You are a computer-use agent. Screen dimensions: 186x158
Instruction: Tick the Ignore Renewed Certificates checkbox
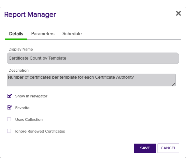(9, 131)
